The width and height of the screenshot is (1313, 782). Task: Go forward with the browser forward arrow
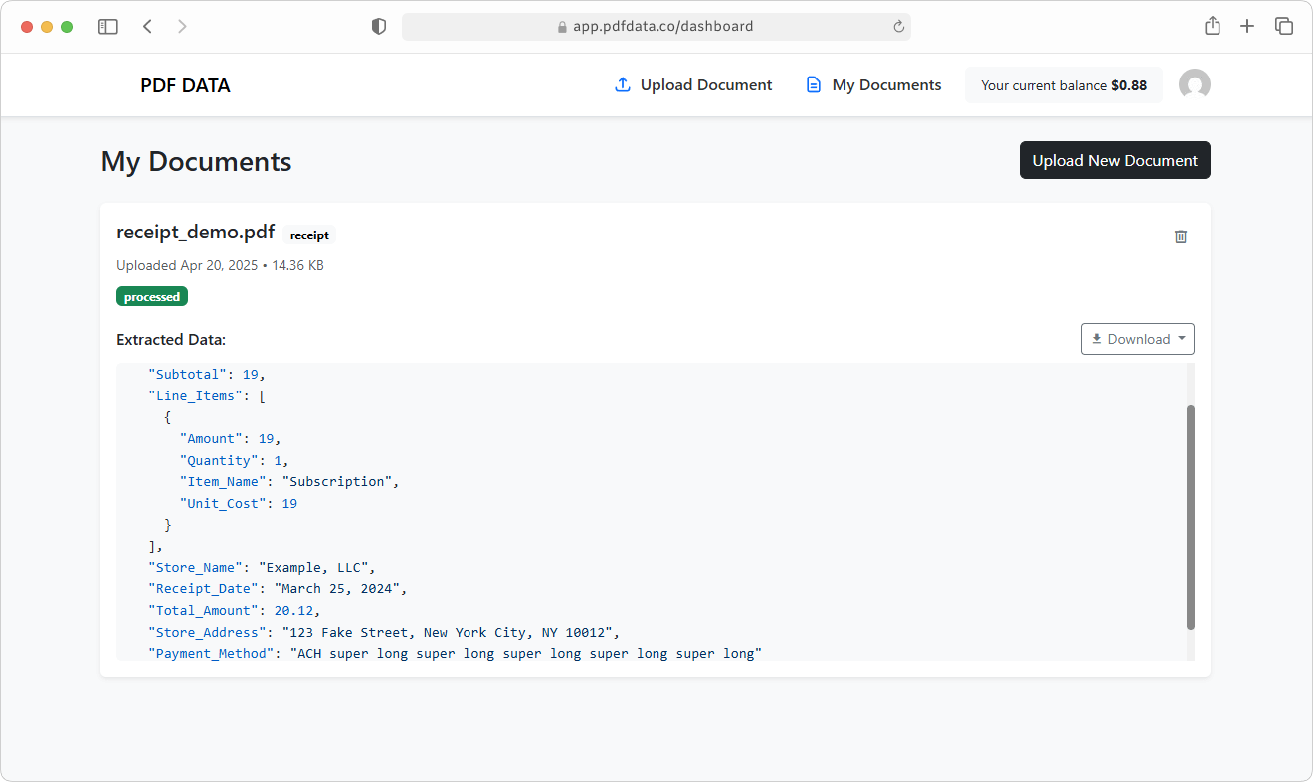coord(182,27)
